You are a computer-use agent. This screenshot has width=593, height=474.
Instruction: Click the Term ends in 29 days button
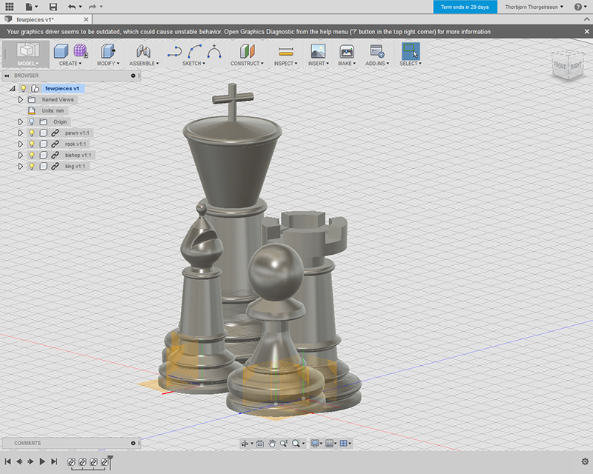pyautogui.click(x=465, y=7)
